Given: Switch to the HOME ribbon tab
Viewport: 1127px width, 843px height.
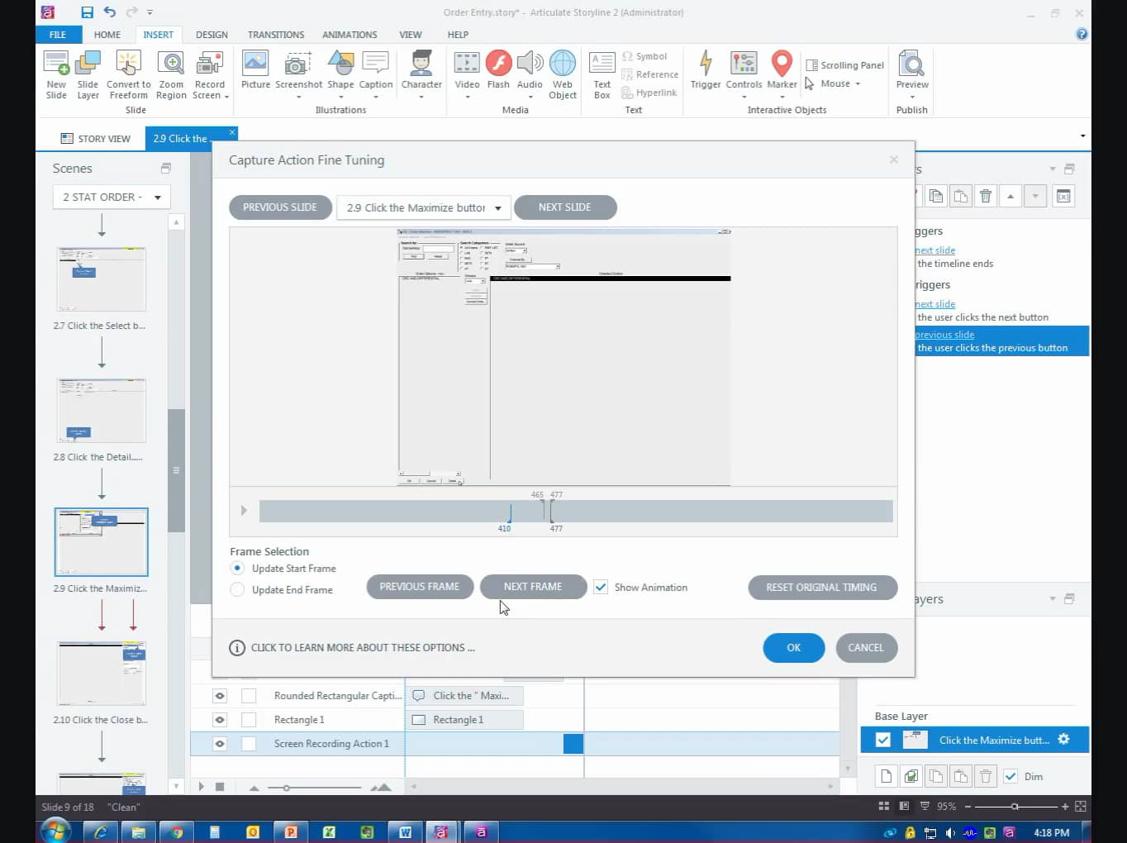Looking at the screenshot, I should [x=107, y=35].
